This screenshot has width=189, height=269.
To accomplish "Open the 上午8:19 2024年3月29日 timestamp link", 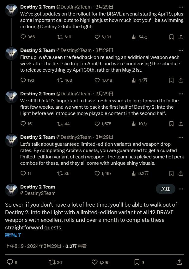I will (33, 246).
